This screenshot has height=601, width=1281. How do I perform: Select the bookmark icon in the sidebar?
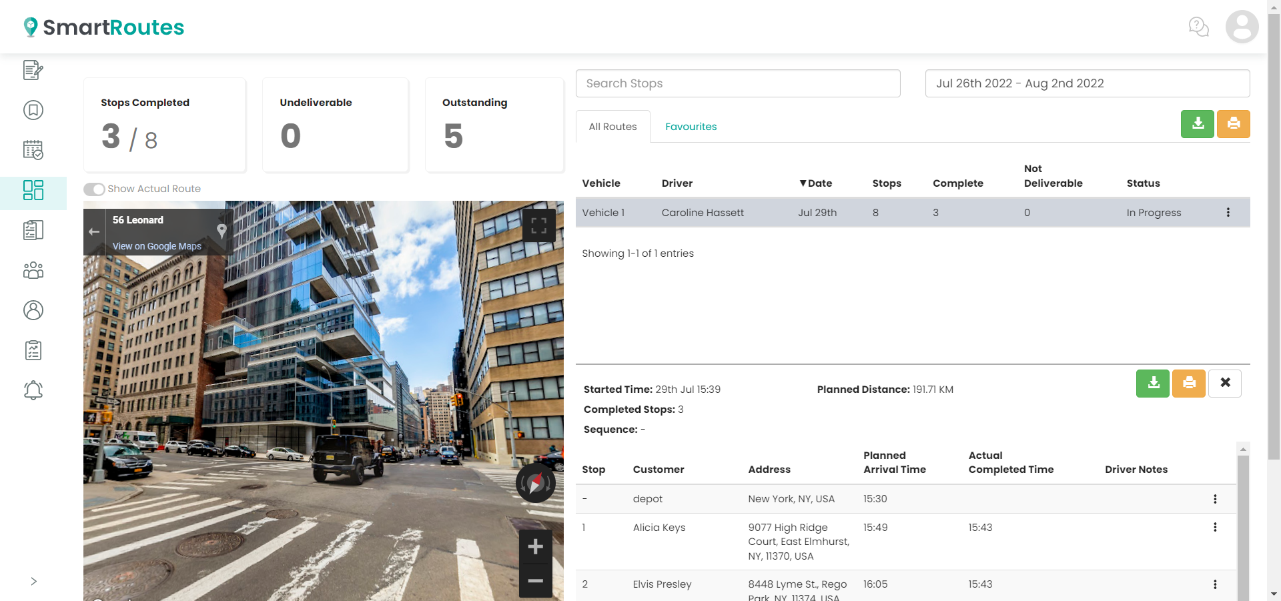pyautogui.click(x=33, y=110)
